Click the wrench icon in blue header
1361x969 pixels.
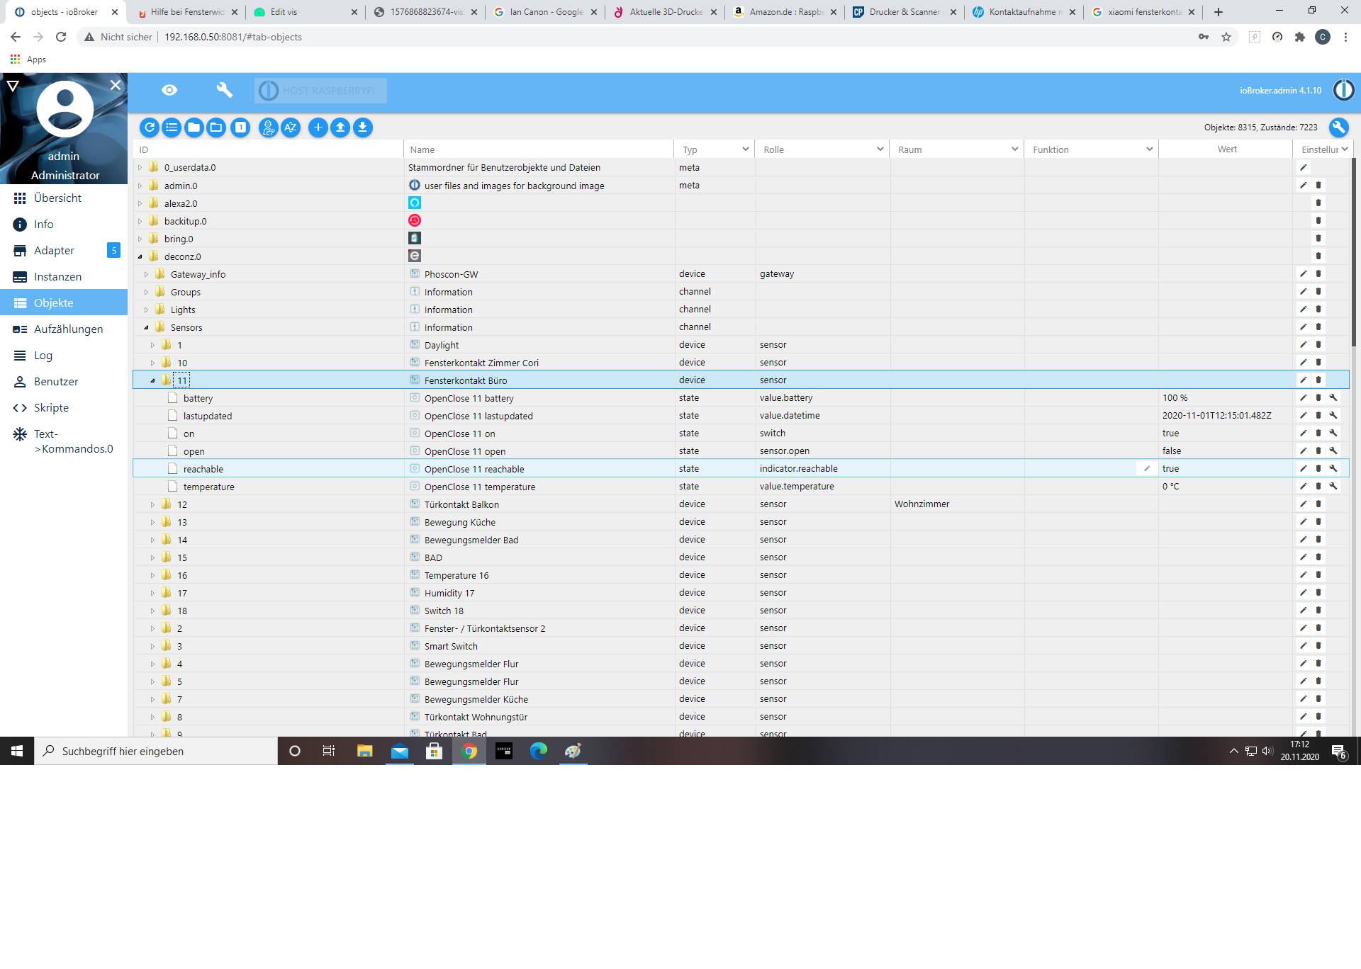[224, 90]
